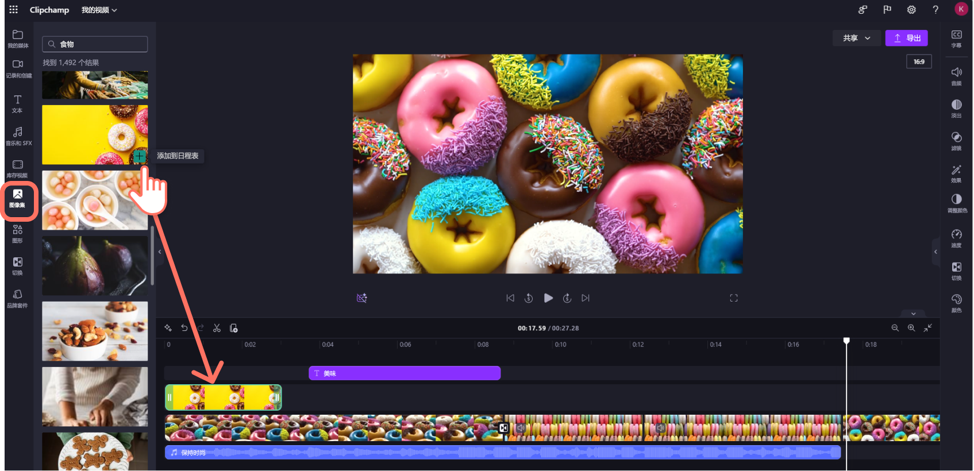Toggle the AI background removal icon under preview
The width and height of the screenshot is (974, 471).
click(x=361, y=298)
